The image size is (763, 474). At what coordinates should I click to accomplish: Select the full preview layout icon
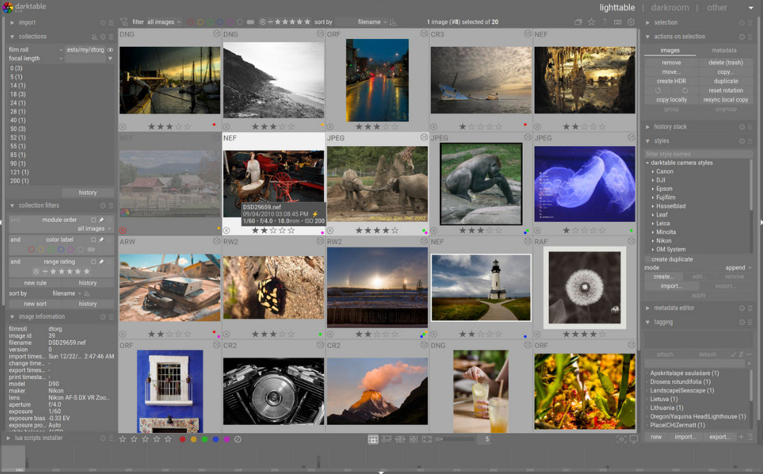coord(426,439)
